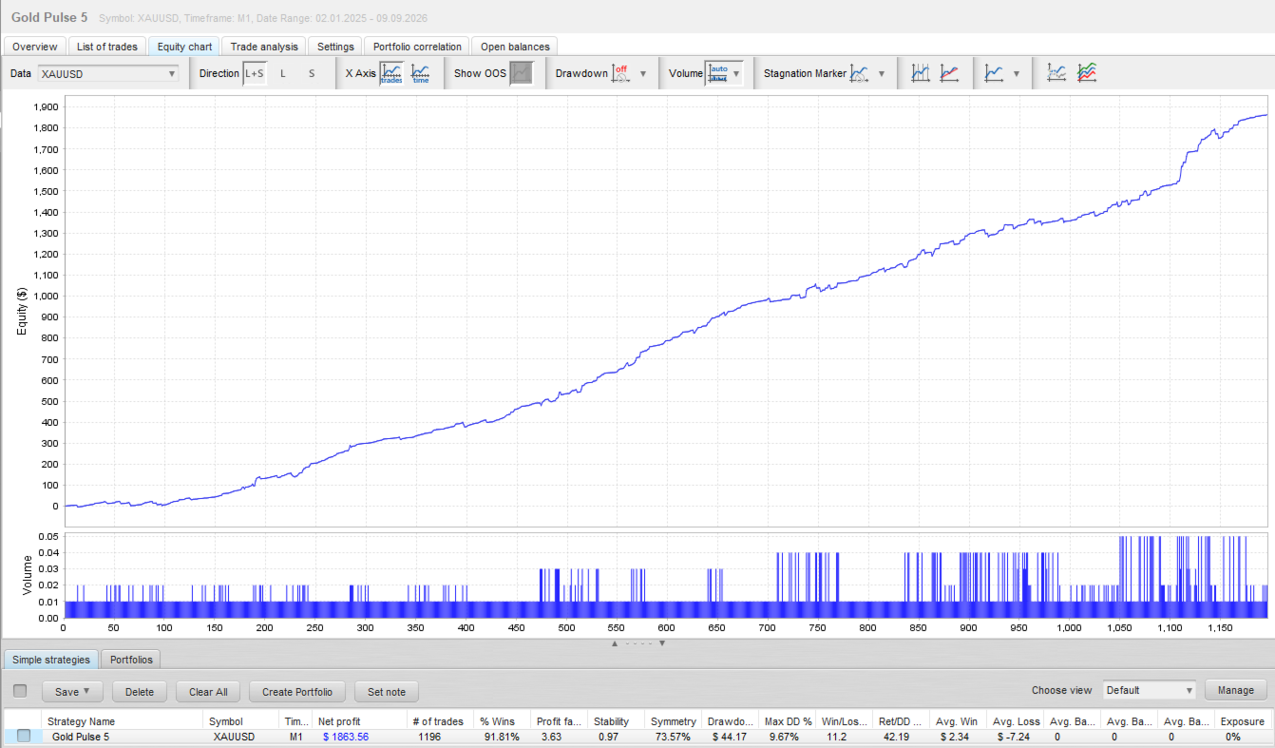Set X Axis to trades mode
Viewport: 1275px width, 748px height.
(391, 73)
